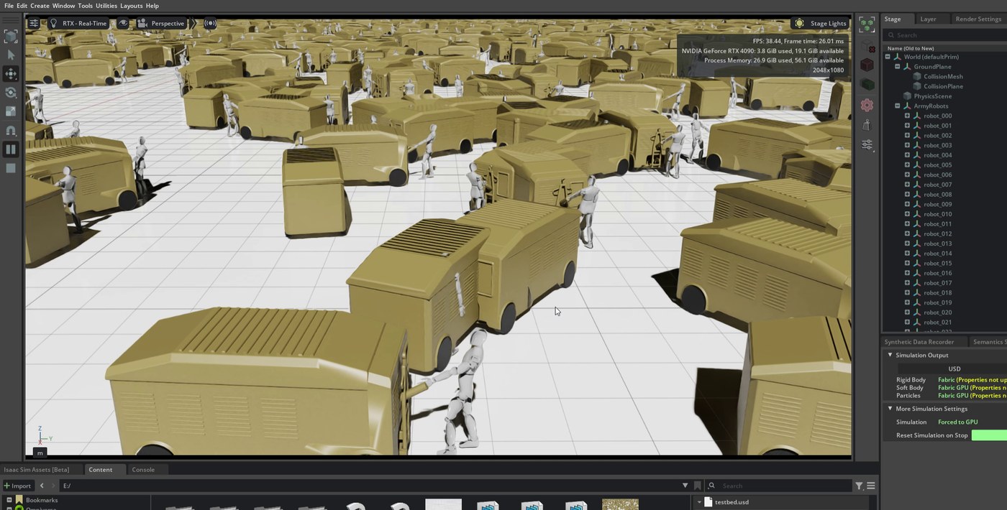The width and height of the screenshot is (1007, 510).
Task: Open the Perspective camera dropdown
Action: click(x=161, y=23)
